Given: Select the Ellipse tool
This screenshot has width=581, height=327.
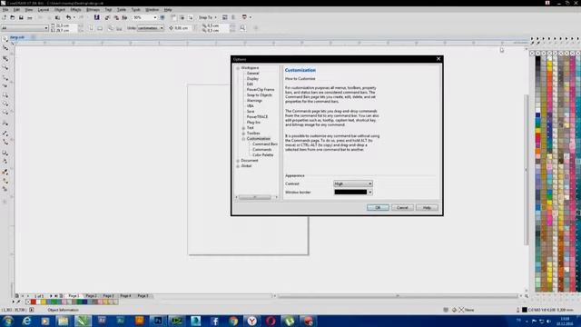Looking at the screenshot, I should click(5, 104).
